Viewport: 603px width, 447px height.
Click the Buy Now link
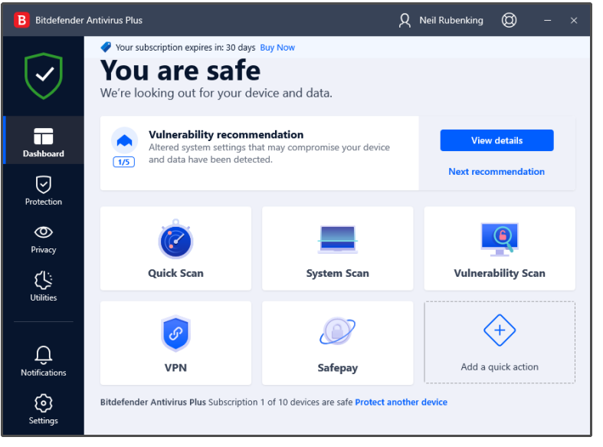tap(277, 48)
